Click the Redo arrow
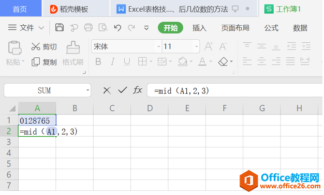324x195 pixels. click(x=131, y=27)
